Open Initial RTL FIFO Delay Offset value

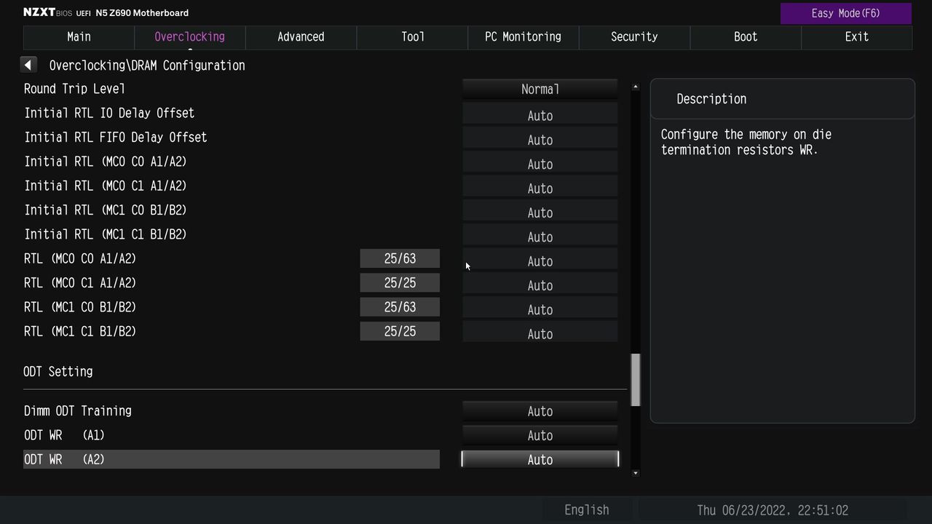point(540,138)
